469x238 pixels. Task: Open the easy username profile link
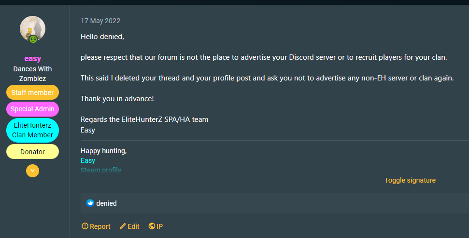32,59
